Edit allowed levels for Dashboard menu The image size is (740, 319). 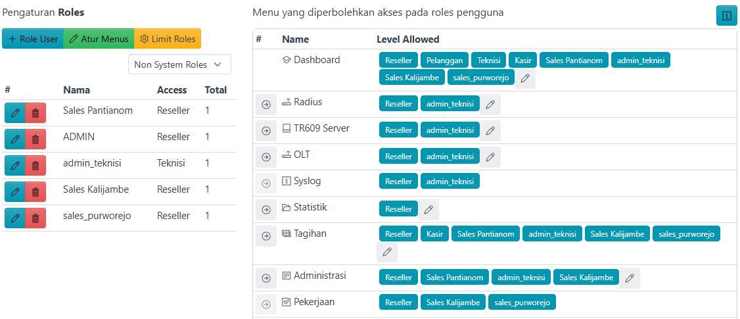coord(525,78)
